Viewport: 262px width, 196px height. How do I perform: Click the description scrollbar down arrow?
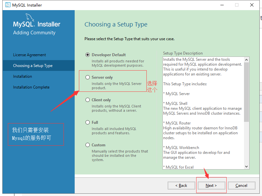247,167
